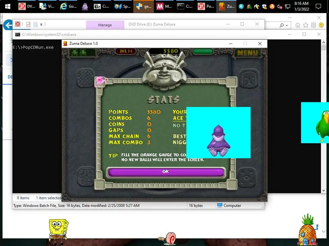Open the MENU button in Zuma
The width and height of the screenshot is (329, 246).
coord(247,53)
